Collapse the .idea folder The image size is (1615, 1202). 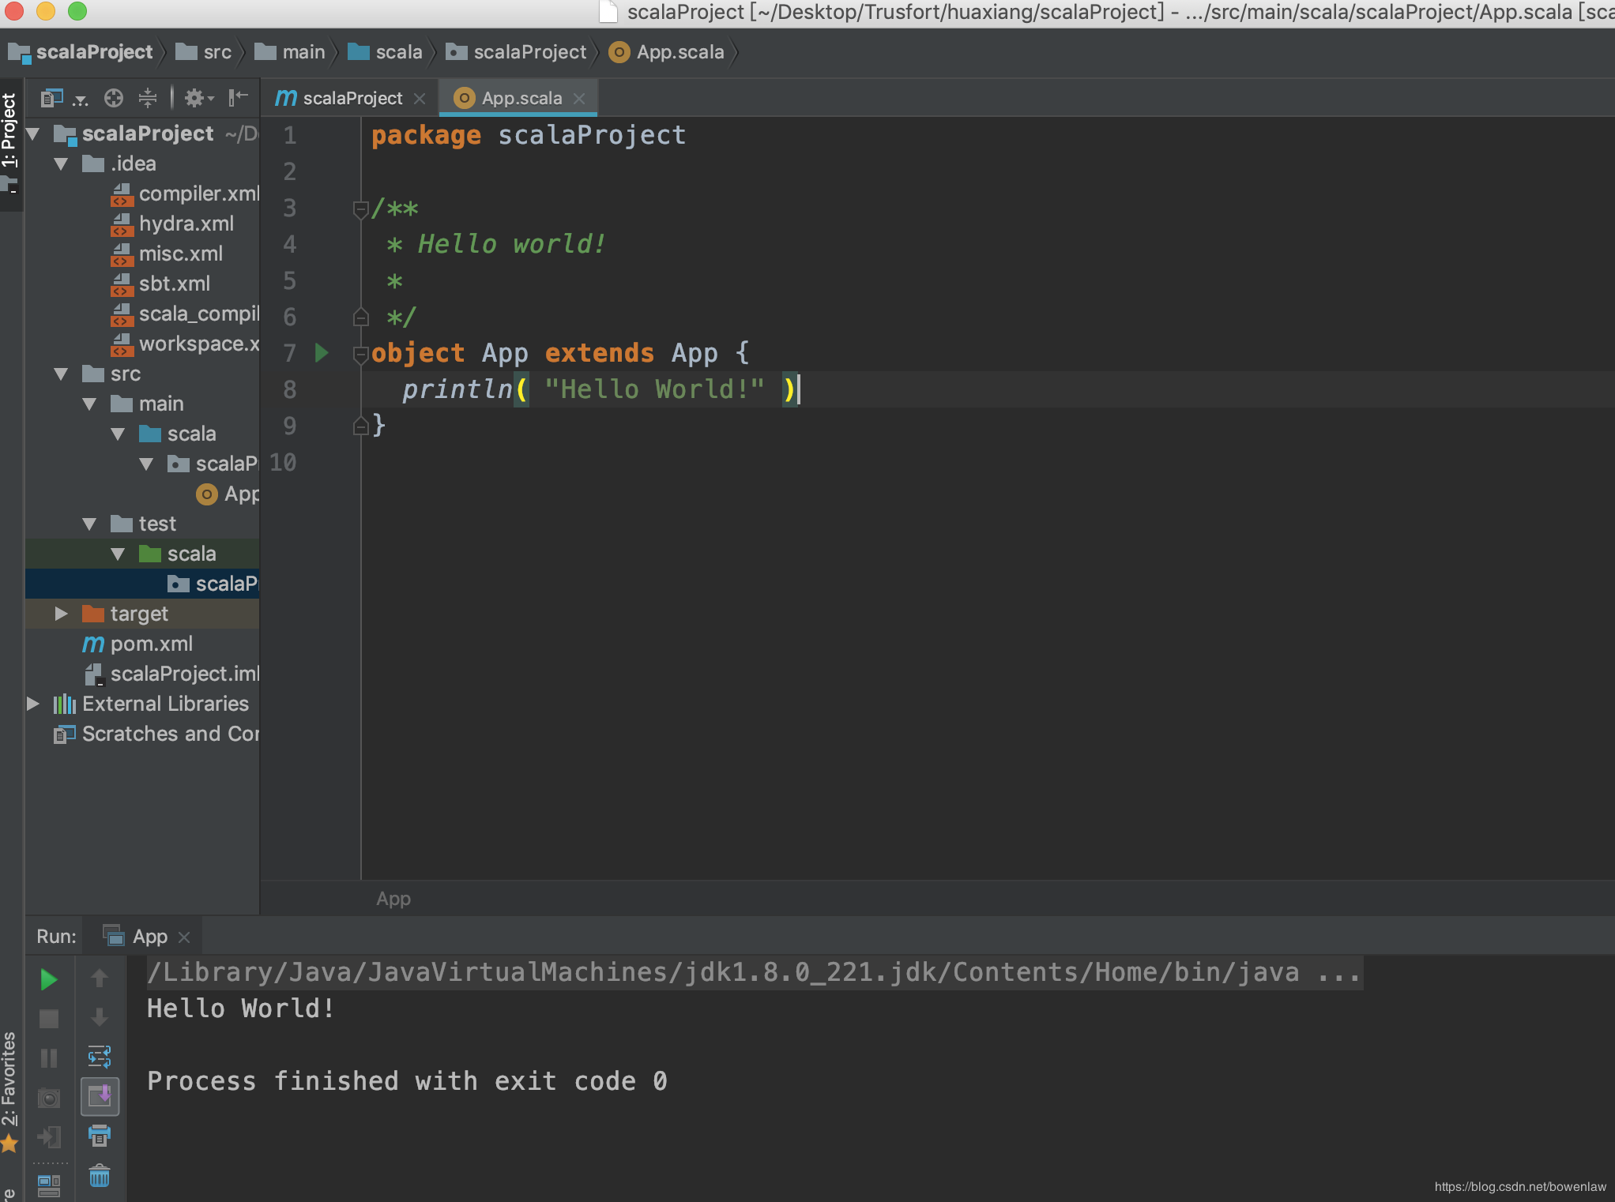[61, 164]
